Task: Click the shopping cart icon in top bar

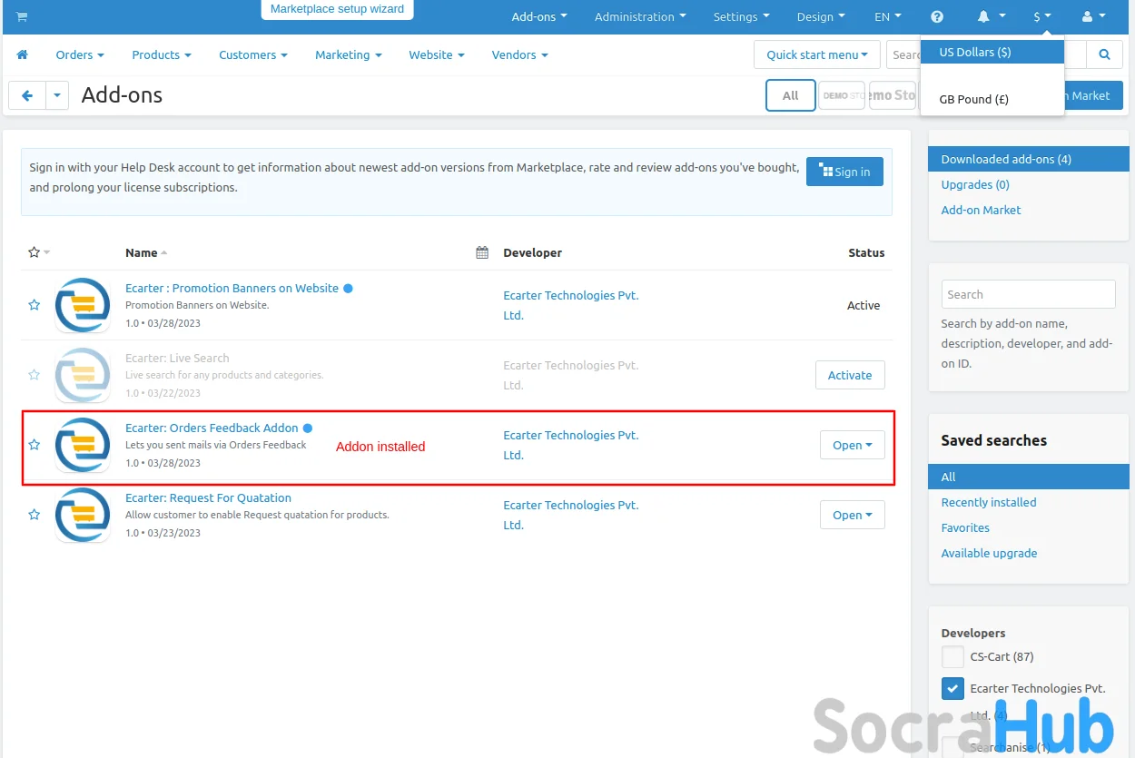Action: (x=22, y=16)
